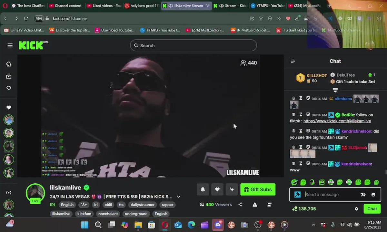Viewport: 387px width, 232px height.
Task: Go to Home in the sidebar
Action: tap(9, 64)
